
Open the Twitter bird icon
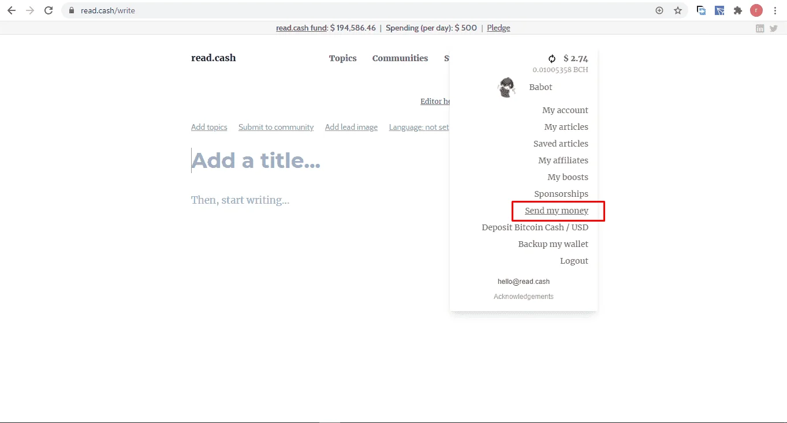pos(774,28)
